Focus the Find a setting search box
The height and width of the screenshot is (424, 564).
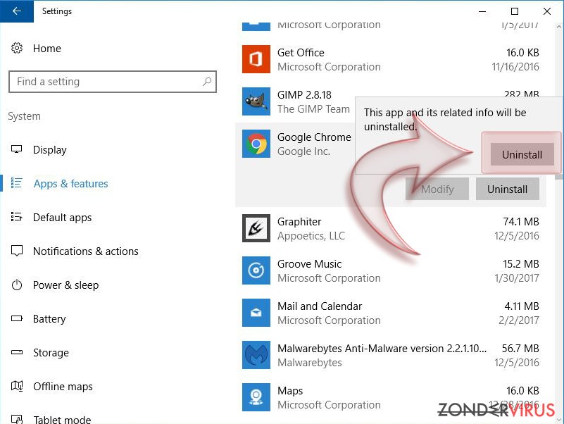click(x=113, y=82)
